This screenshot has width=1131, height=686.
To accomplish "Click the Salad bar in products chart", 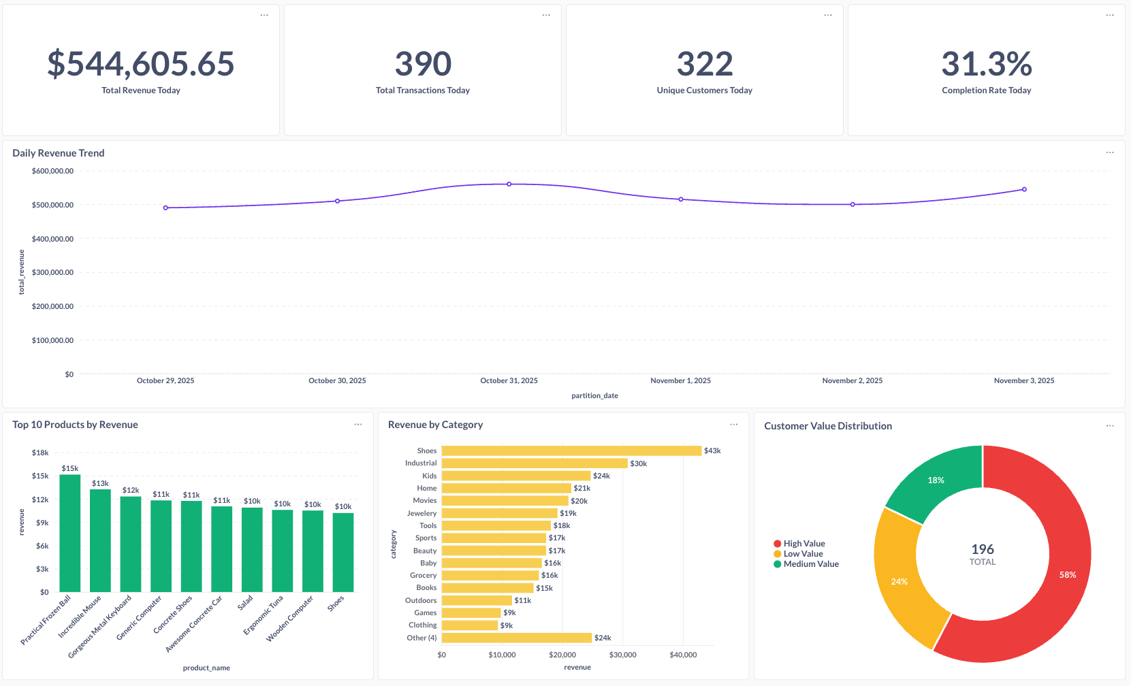I will click(252, 550).
